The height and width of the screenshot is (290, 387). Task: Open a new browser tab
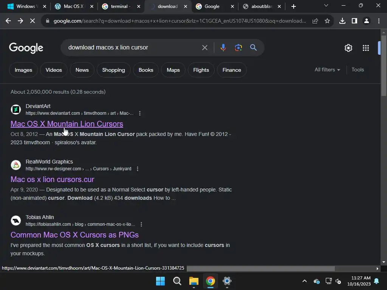coord(293,6)
